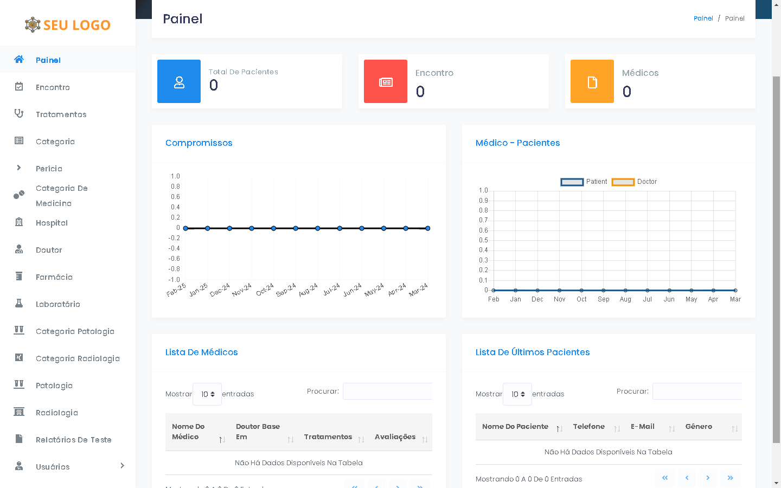Click the orange Médicos document icon
Screen dimensions: 781x488
[x=592, y=81]
